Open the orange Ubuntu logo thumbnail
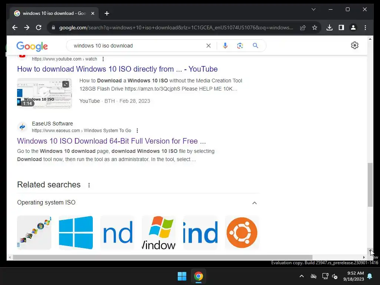380x285 pixels. point(242,233)
